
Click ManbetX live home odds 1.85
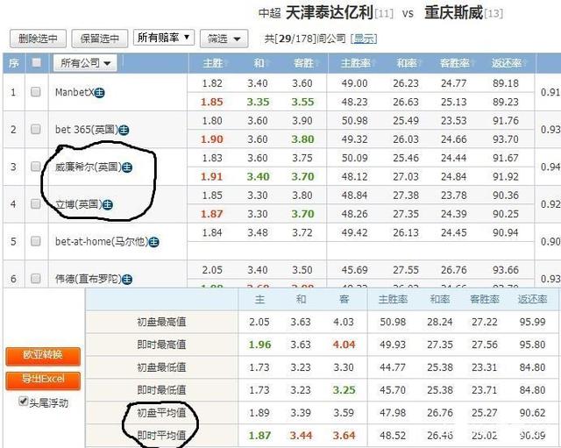tap(212, 102)
